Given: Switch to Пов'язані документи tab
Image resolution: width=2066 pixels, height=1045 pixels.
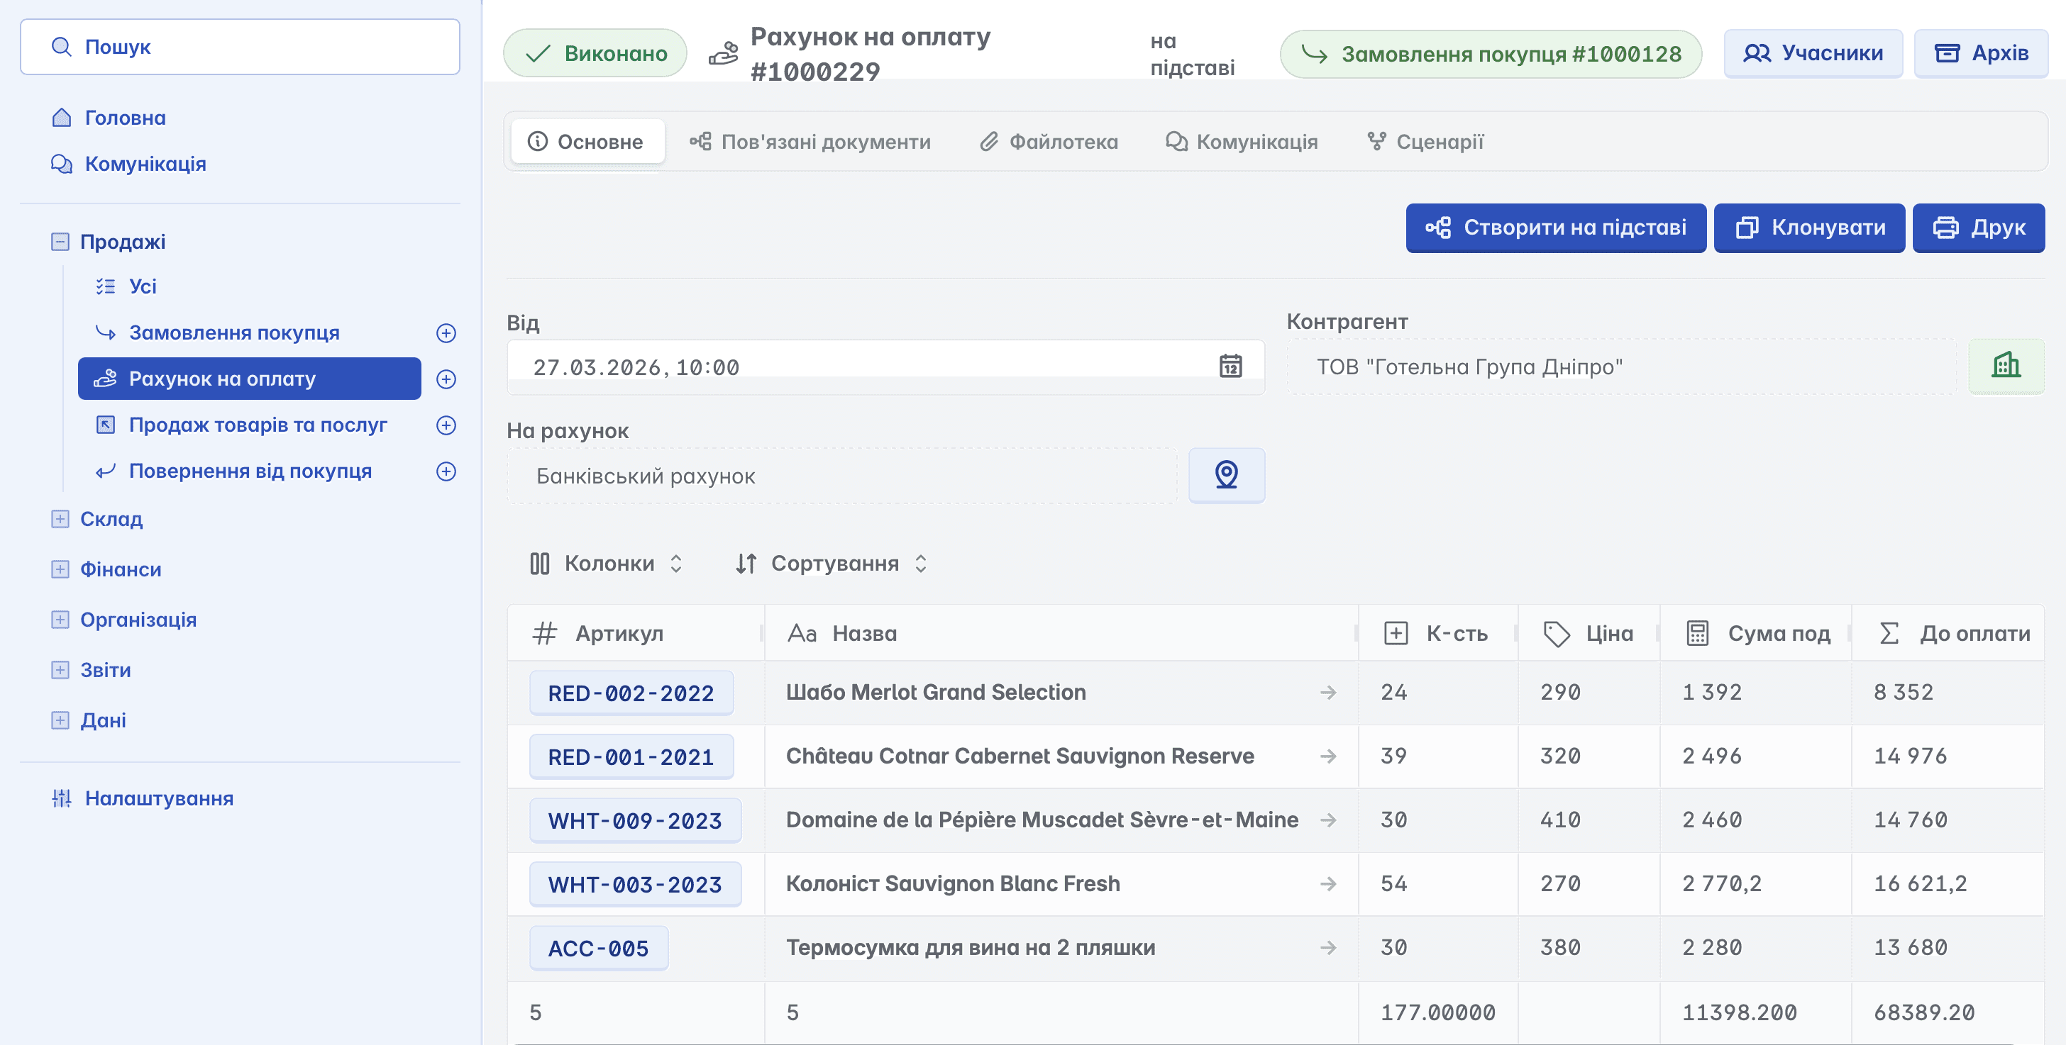Looking at the screenshot, I should click(x=810, y=142).
